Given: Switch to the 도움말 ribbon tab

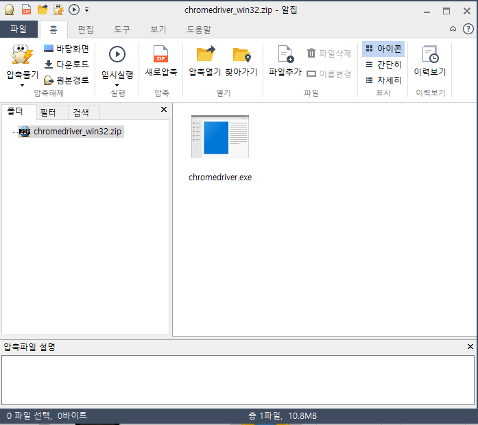Looking at the screenshot, I should (x=199, y=29).
